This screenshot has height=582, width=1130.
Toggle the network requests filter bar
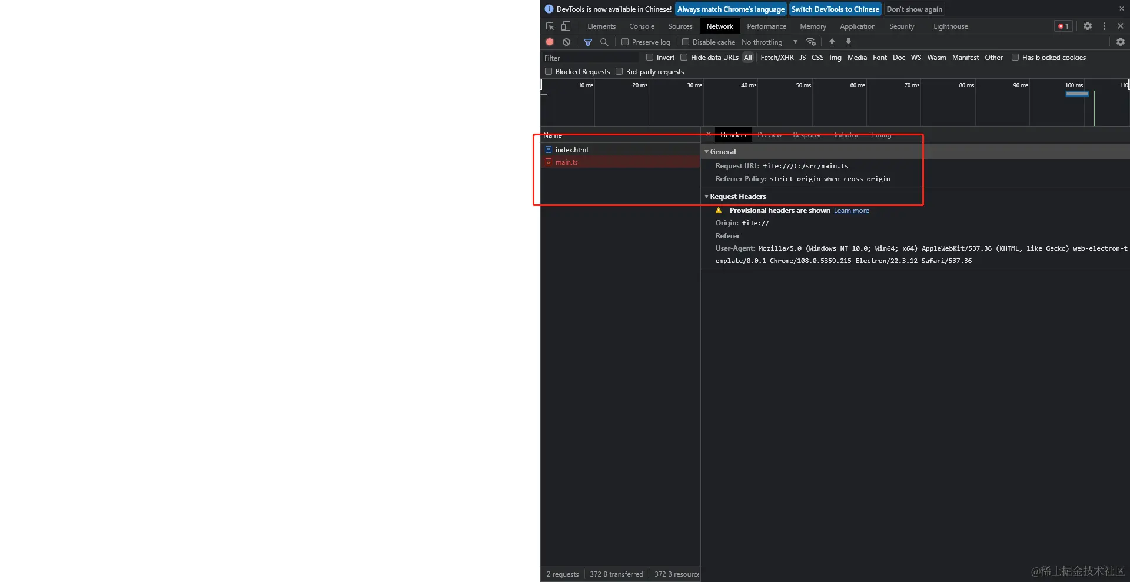coord(587,42)
